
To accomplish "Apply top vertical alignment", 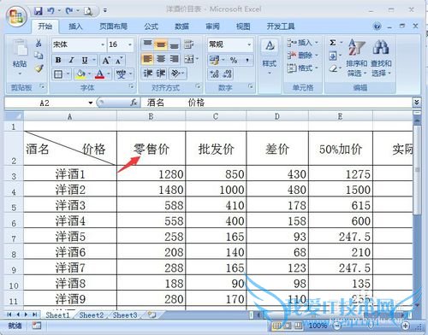I will pyautogui.click(x=148, y=44).
